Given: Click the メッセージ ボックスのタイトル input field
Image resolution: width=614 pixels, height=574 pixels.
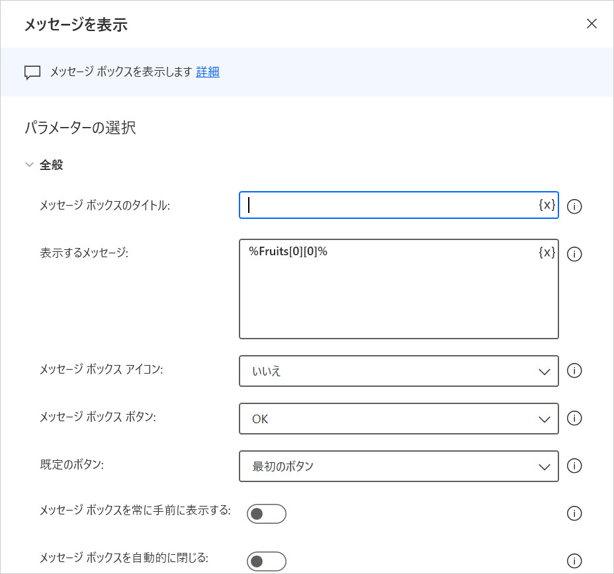Looking at the screenshot, I should (x=390, y=205).
